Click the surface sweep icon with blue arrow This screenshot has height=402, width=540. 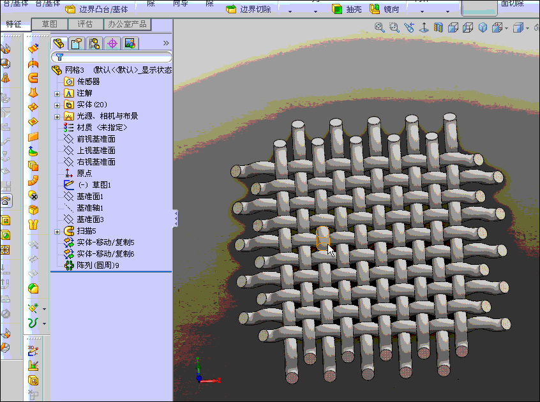[x=33, y=48]
